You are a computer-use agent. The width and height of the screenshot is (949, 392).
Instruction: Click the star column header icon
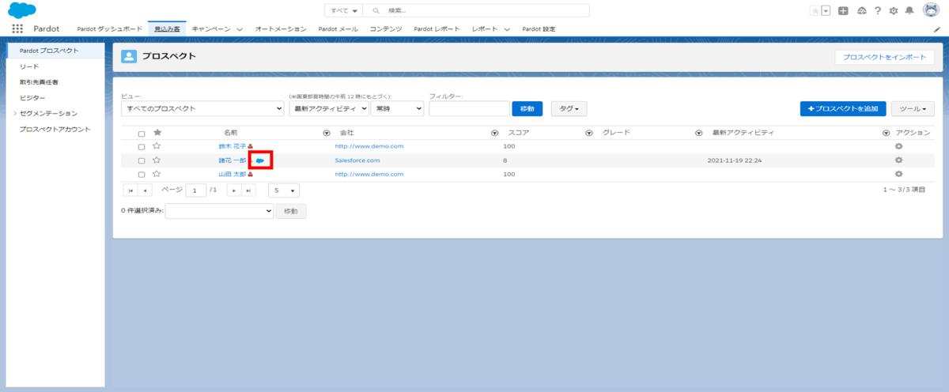[157, 133]
